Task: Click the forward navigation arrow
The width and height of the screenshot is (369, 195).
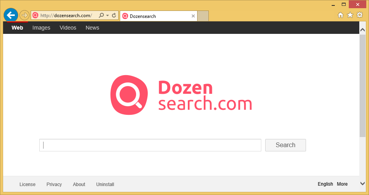Action: pyautogui.click(x=24, y=16)
